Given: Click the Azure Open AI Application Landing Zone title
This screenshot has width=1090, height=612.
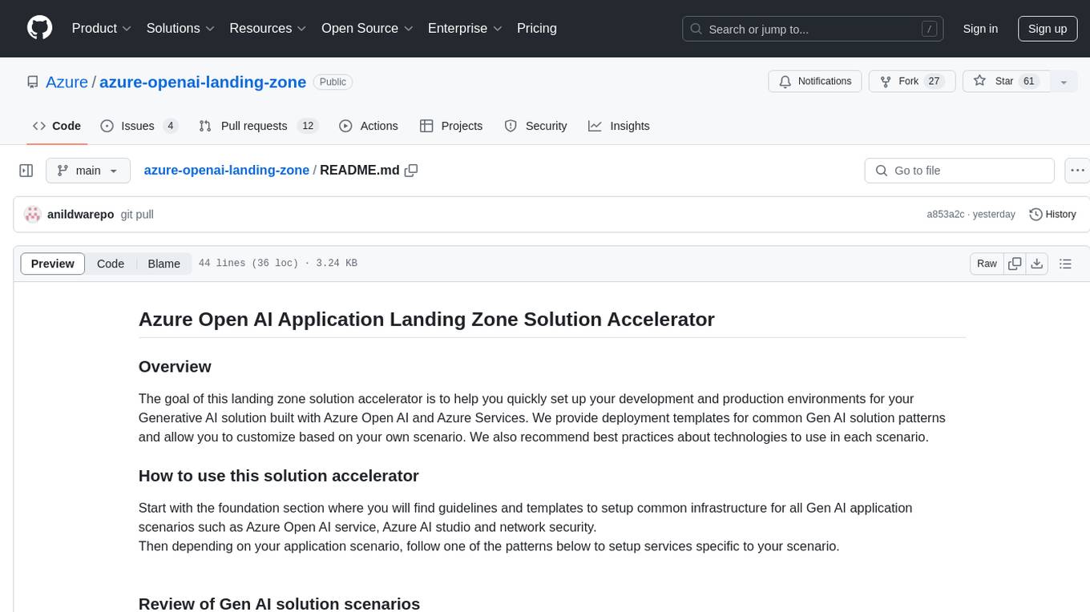Looking at the screenshot, I should coord(426,319).
